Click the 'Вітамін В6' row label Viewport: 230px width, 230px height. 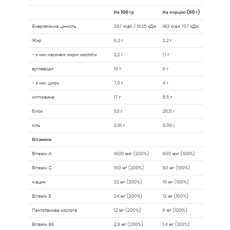click(x=43, y=224)
